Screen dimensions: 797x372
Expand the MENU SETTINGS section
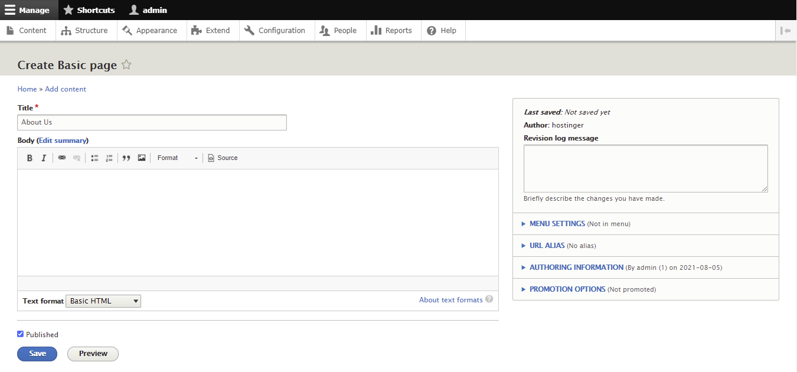pos(556,223)
